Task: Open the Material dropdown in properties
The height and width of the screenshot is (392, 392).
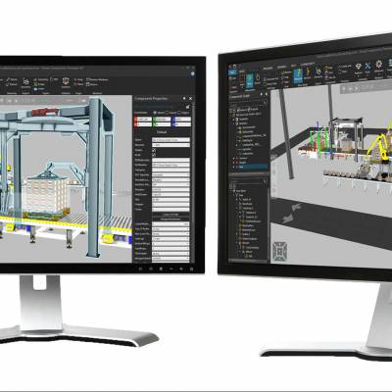Action: (171, 145)
